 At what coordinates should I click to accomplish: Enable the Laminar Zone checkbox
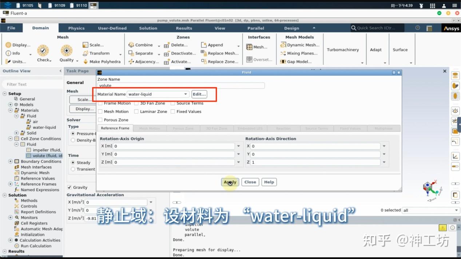(x=136, y=112)
